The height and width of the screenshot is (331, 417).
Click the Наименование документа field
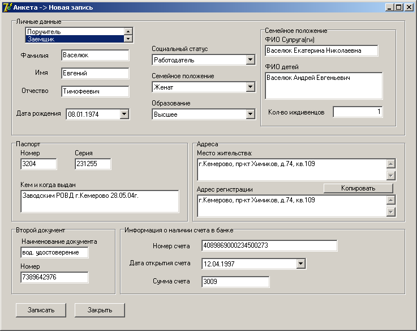[x=54, y=252]
